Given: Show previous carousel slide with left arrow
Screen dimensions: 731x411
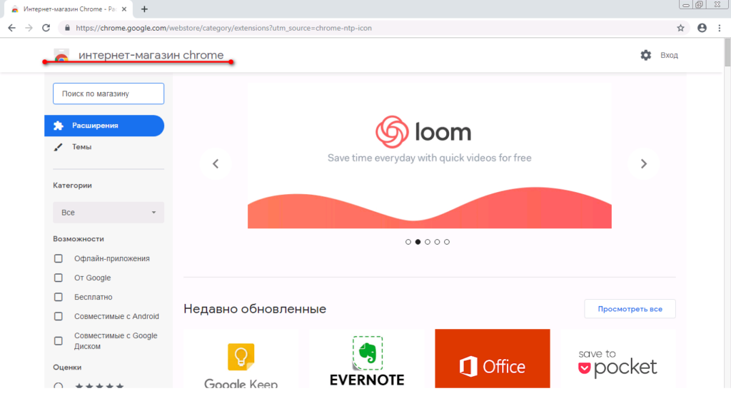Looking at the screenshot, I should (x=216, y=163).
